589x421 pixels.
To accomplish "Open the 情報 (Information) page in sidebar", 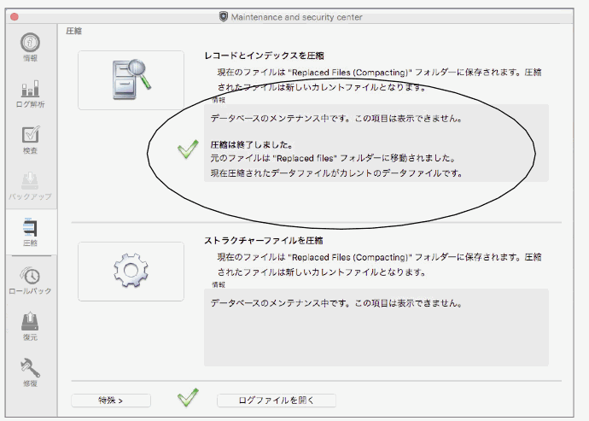I will click(x=30, y=44).
